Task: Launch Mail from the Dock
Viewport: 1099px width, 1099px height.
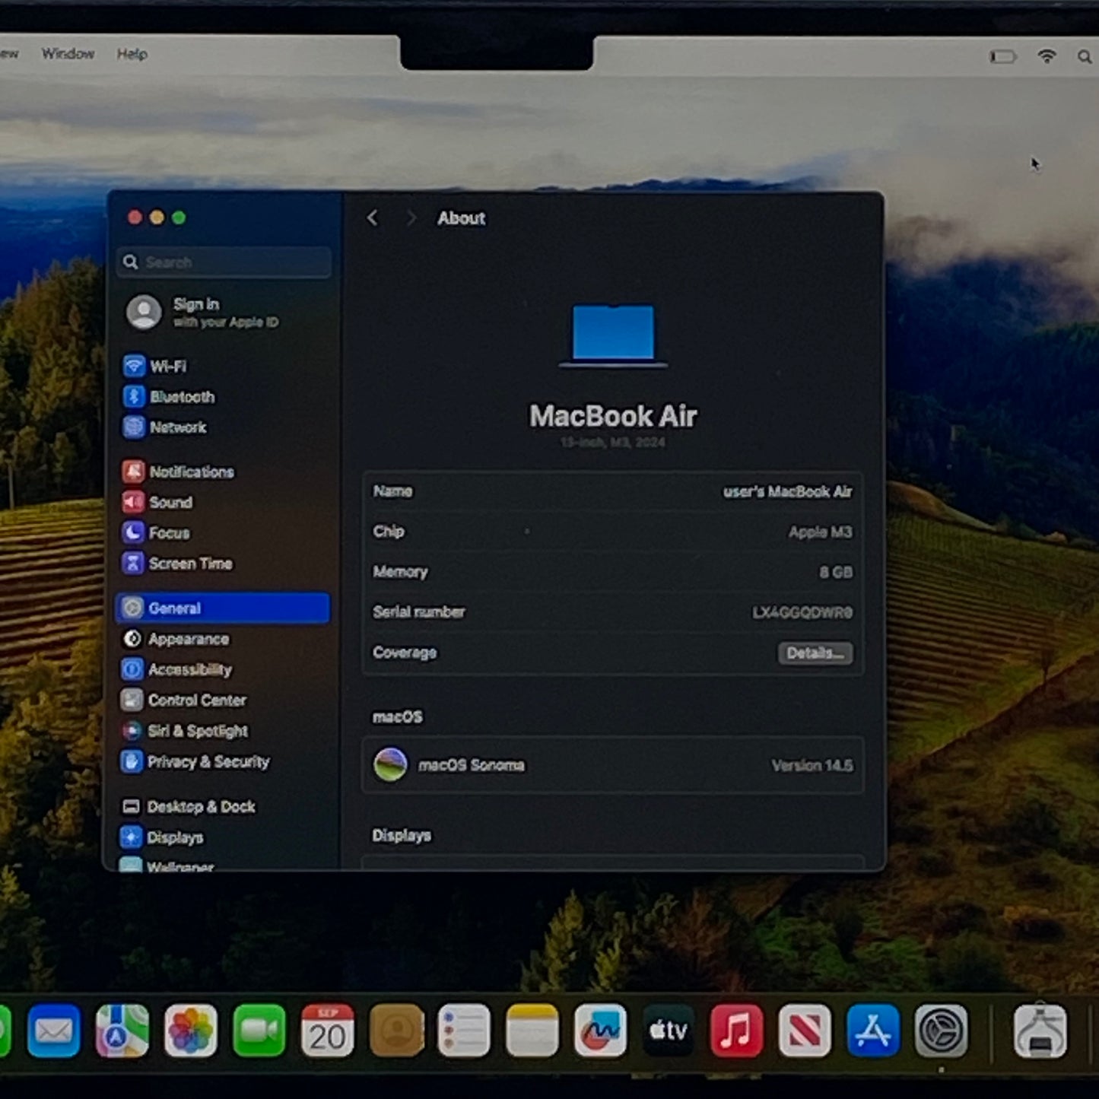Action: pyautogui.click(x=54, y=1031)
